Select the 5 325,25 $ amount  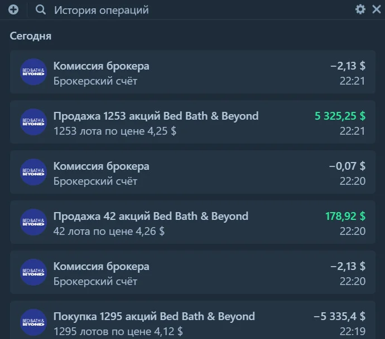[x=340, y=116]
